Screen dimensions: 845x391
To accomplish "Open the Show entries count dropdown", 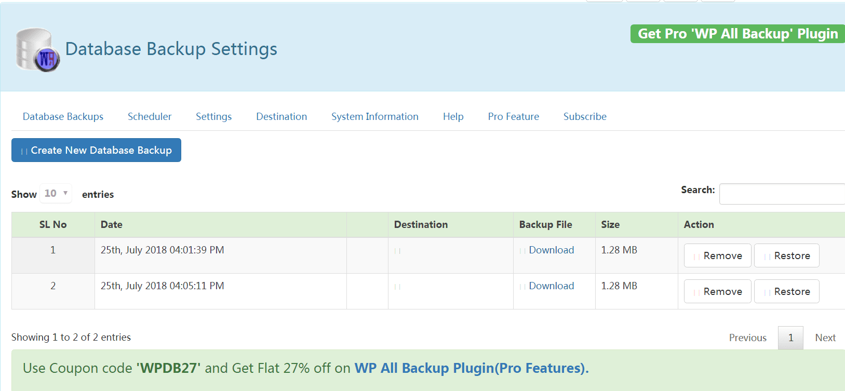I will click(x=56, y=194).
